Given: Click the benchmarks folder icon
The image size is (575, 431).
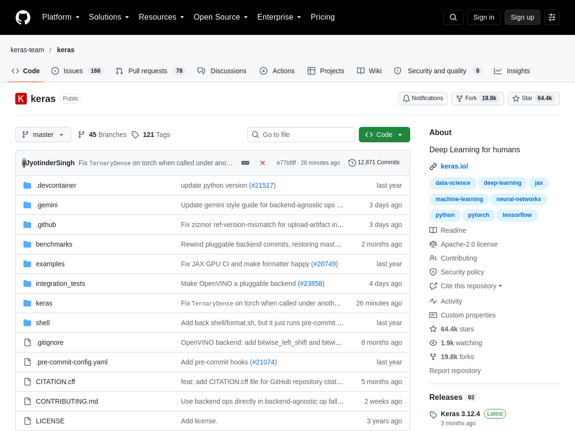Looking at the screenshot, I should click(x=27, y=244).
